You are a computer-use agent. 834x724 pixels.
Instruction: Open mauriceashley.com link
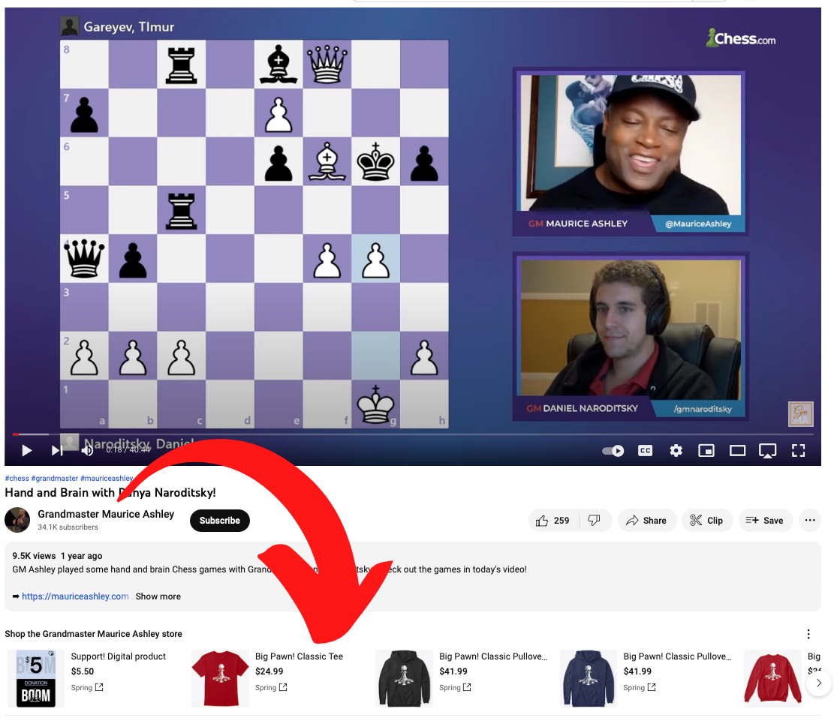point(75,596)
